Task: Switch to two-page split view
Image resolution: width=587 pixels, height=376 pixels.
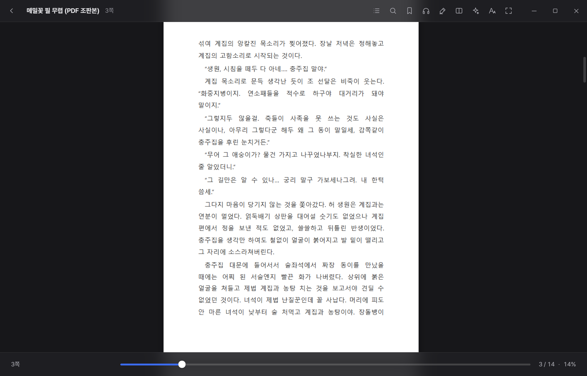Action: click(x=459, y=11)
